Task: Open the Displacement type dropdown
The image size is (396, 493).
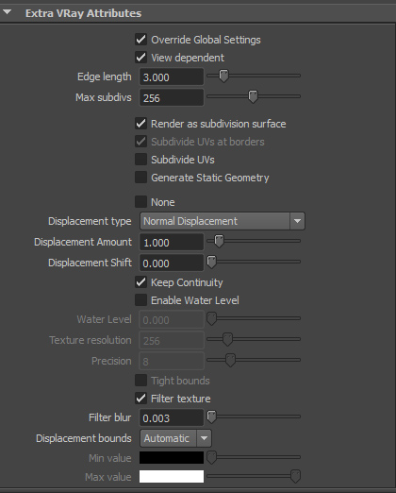Action: [223, 221]
